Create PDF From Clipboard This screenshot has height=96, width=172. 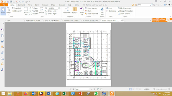(x=92, y=14)
